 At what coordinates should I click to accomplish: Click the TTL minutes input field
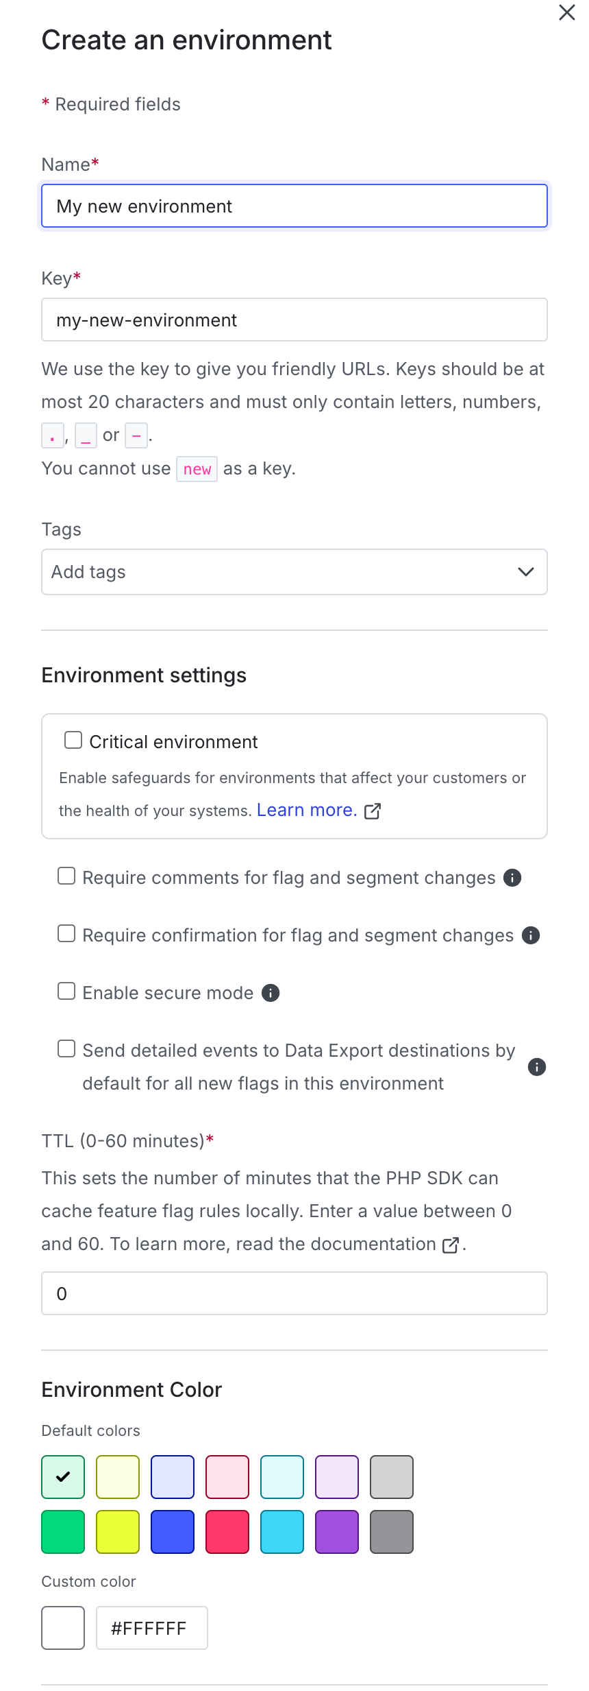pyautogui.click(x=294, y=1293)
